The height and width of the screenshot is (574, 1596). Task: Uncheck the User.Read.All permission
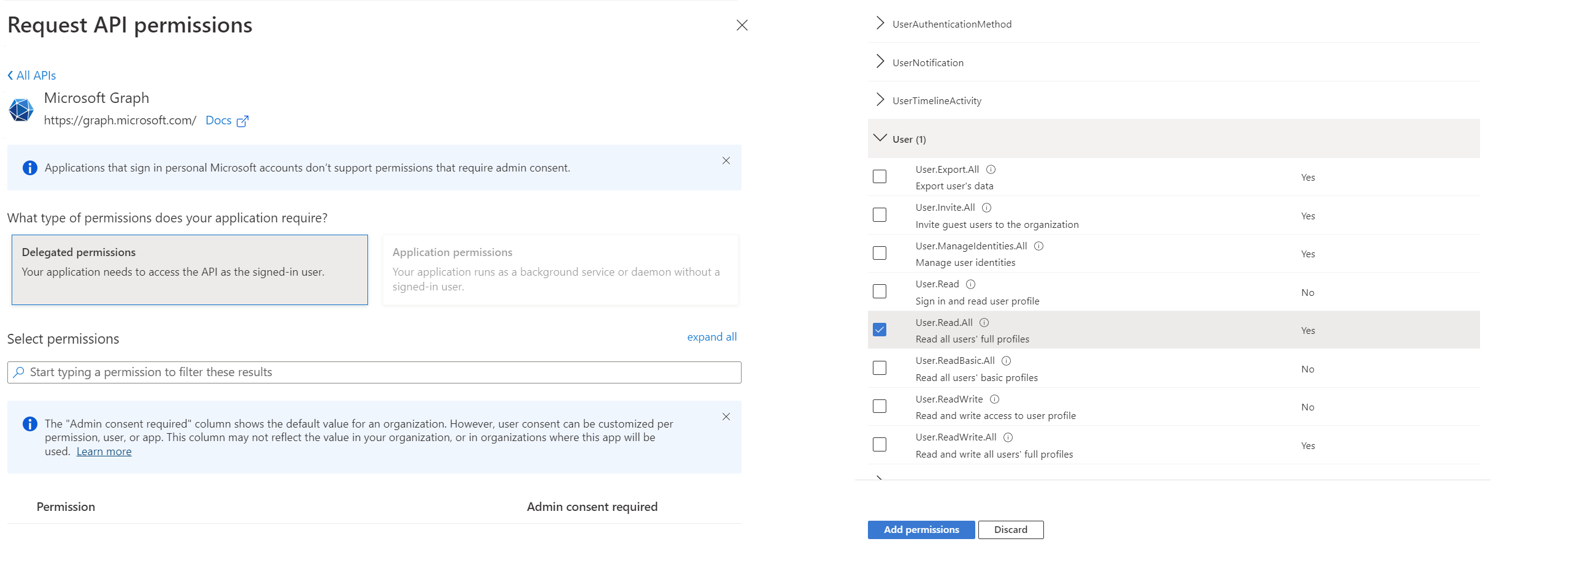pyautogui.click(x=879, y=330)
